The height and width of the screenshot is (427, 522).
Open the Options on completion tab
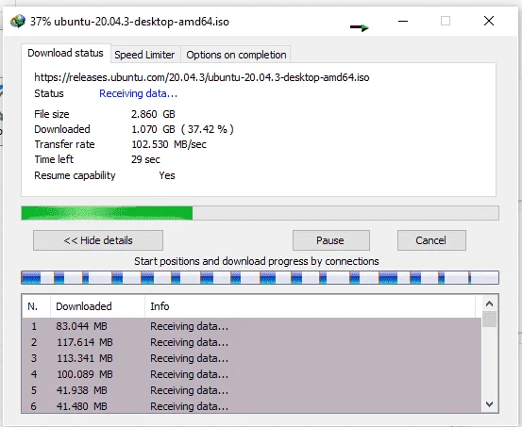click(236, 55)
